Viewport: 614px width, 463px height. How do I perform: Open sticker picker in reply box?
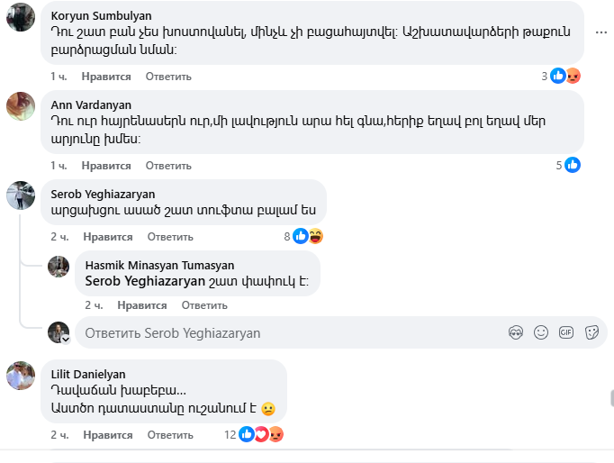click(591, 332)
